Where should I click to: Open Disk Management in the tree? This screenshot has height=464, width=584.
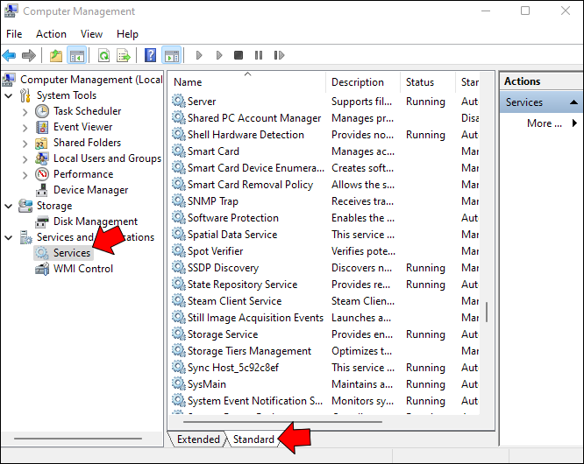coord(96,221)
